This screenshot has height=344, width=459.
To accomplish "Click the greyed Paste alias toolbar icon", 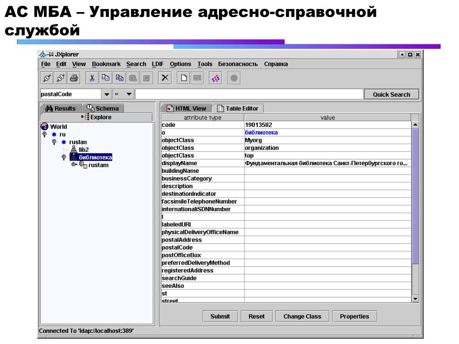I will [146, 78].
